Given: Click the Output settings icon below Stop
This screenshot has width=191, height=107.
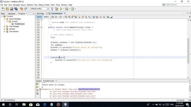Looking at the screenshot, I should [x=37, y=93].
